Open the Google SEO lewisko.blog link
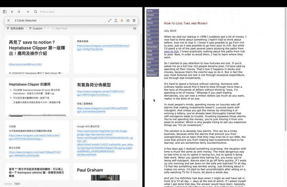This screenshot has height=187, width=287. pos(105,143)
